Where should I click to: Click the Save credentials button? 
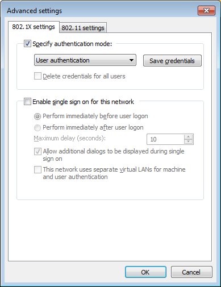(x=172, y=61)
